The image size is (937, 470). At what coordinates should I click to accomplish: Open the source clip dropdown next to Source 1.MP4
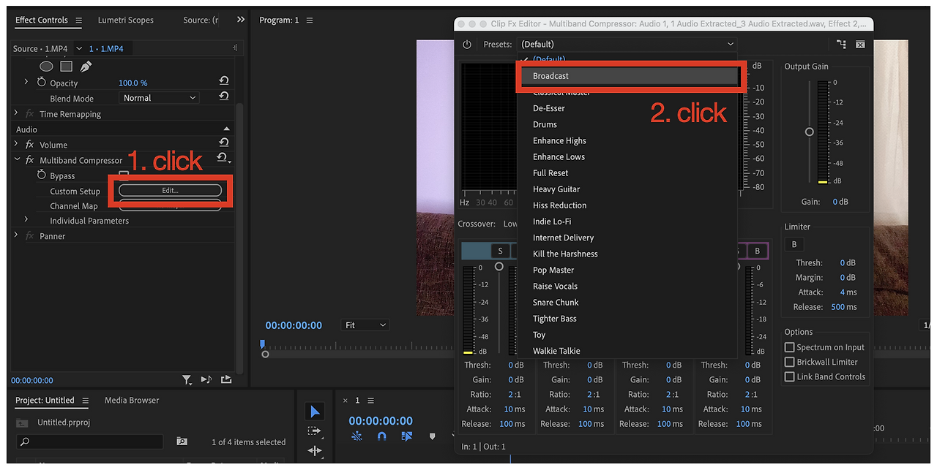click(79, 49)
